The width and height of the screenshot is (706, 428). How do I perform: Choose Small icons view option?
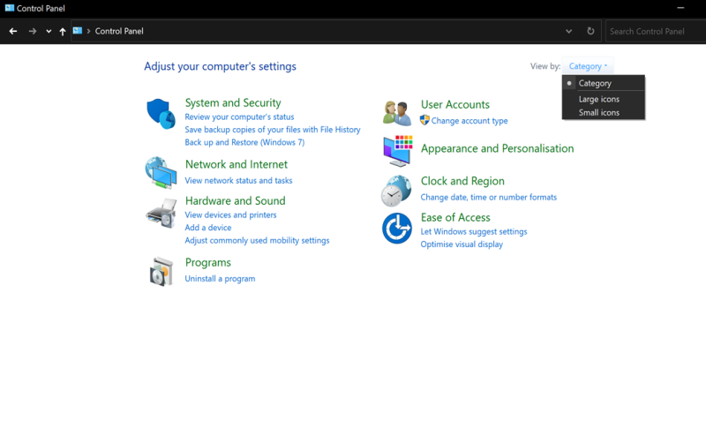(604, 112)
